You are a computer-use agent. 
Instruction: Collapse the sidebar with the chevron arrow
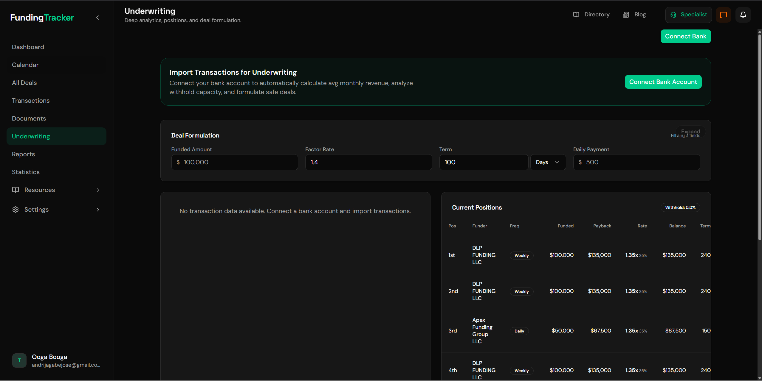tap(97, 18)
